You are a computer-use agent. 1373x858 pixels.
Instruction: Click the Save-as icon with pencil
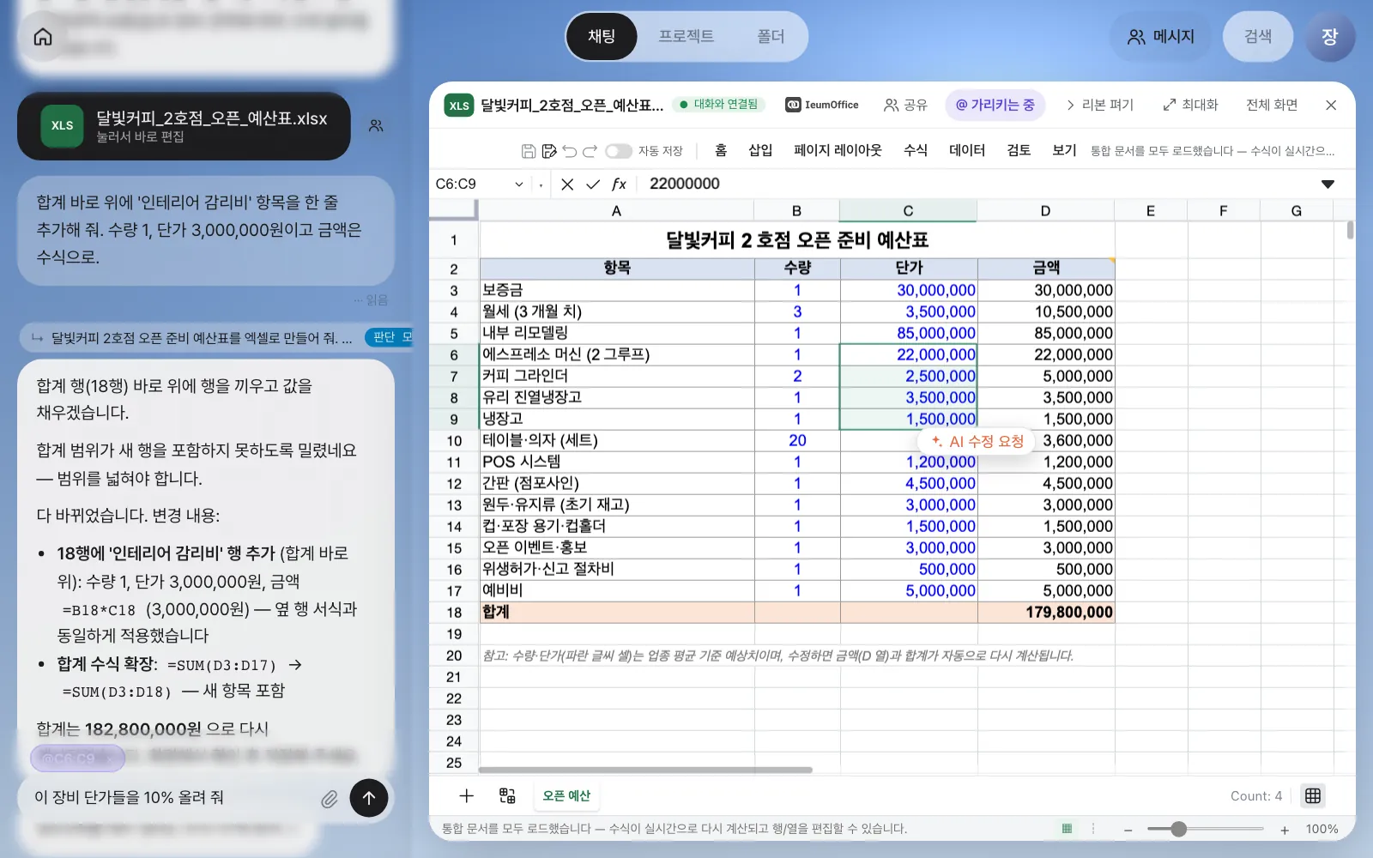[x=549, y=151]
